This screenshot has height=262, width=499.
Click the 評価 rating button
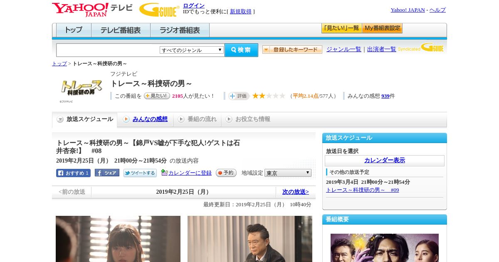(239, 96)
